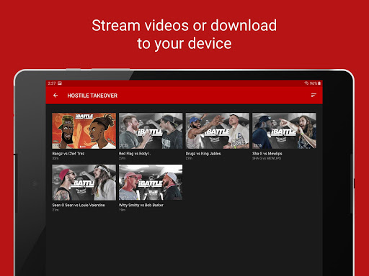The width and height of the screenshot is (369, 276).
Task: Click the HOSTILE TAKEOVER header title
Action: click(92, 96)
